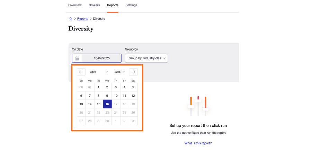Choose April 15 in the calendar
The height and width of the screenshot is (151, 312).
[98, 104]
